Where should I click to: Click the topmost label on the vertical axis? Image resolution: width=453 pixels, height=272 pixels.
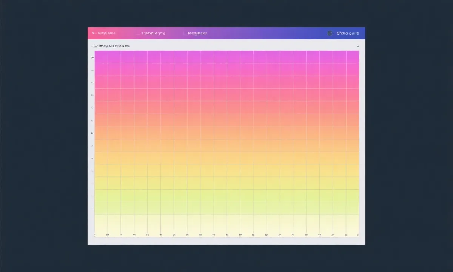click(92, 57)
